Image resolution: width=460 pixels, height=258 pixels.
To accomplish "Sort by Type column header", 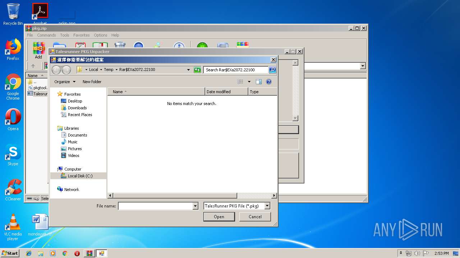I will [262, 92].
